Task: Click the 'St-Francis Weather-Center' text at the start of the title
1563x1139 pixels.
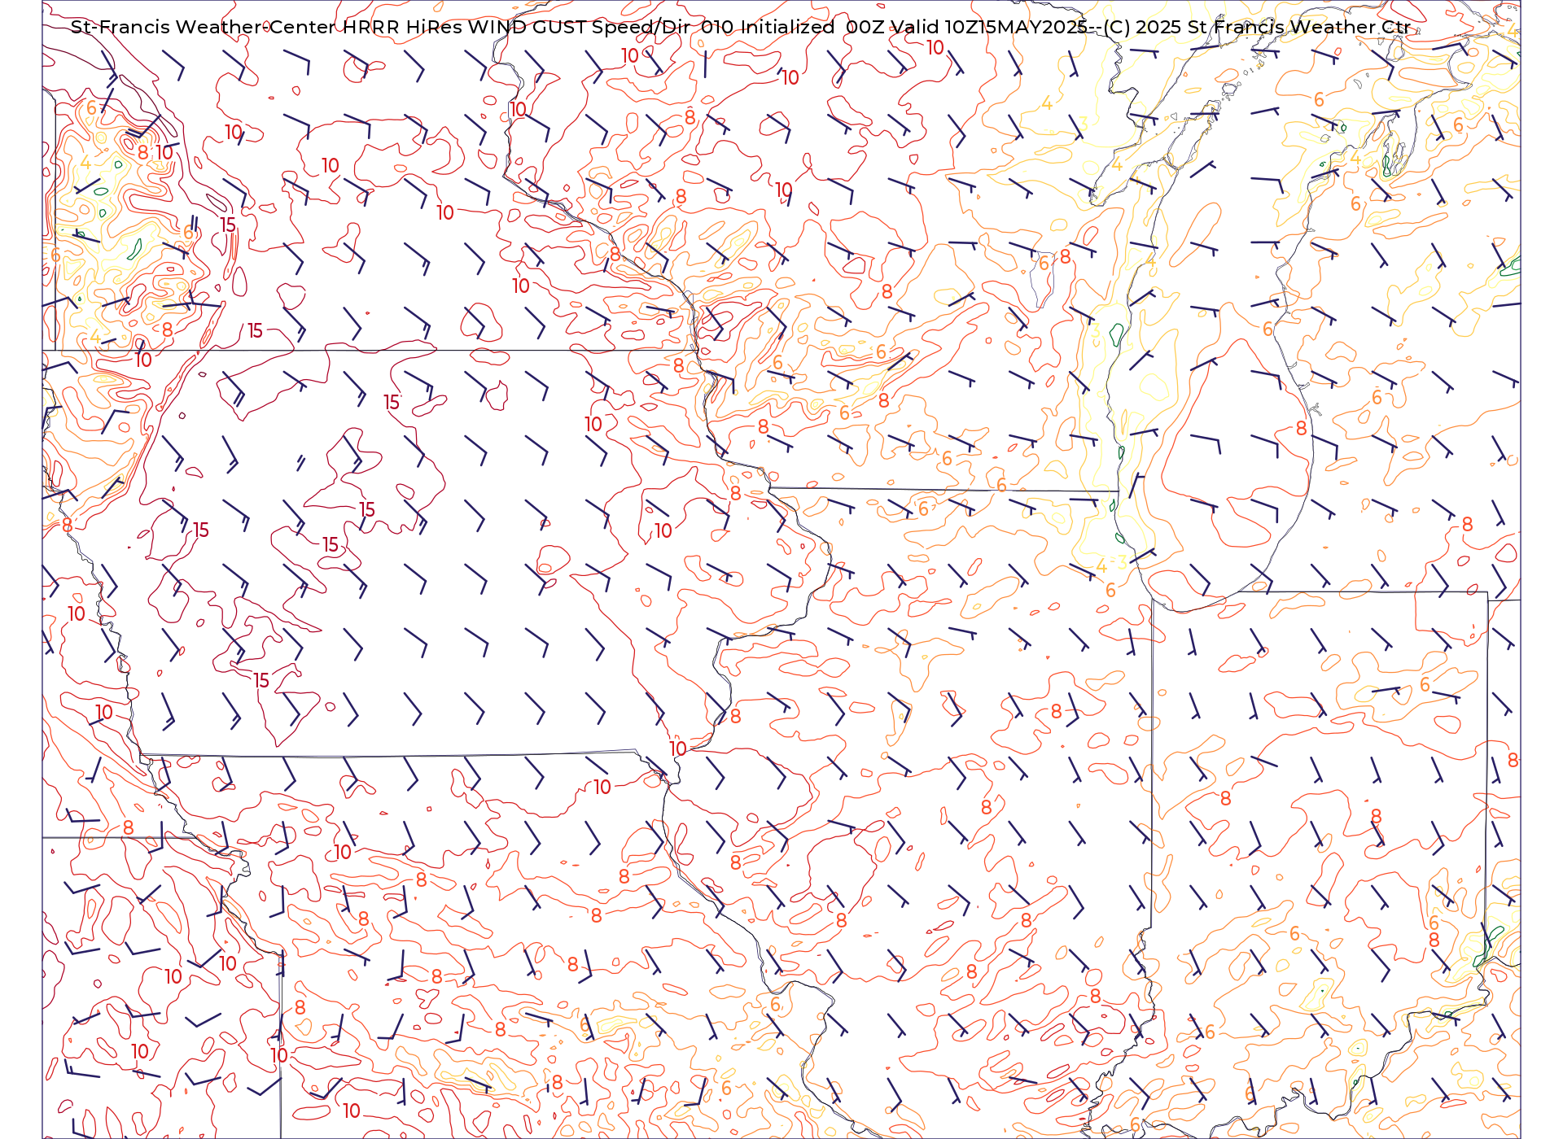Action: tap(204, 27)
